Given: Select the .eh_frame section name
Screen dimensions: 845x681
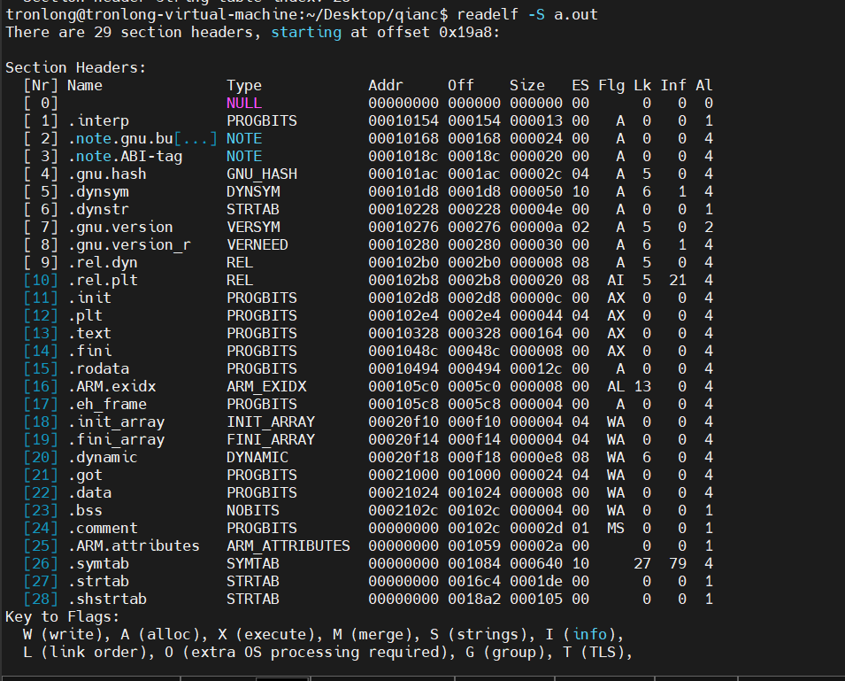Looking at the screenshot, I should [107, 405].
